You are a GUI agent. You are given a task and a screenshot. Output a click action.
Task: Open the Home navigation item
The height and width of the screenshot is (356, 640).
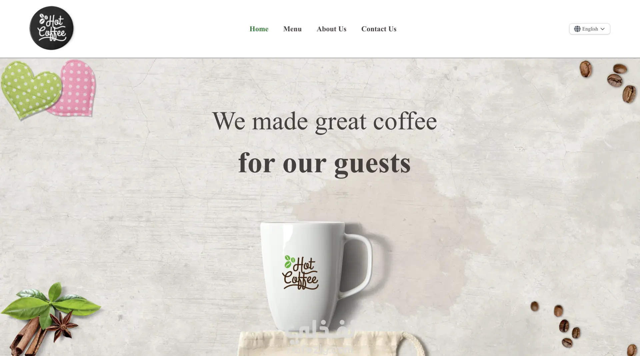pos(259,29)
